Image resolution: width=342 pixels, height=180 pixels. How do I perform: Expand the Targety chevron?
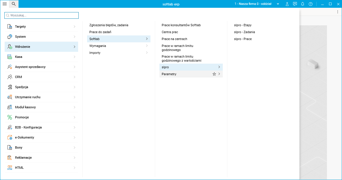pos(74,26)
